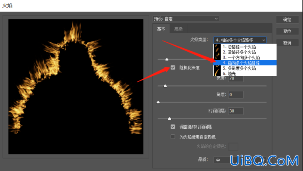Click the 宽度 slider handle
The width and height of the screenshot is (303, 171).
point(165,86)
